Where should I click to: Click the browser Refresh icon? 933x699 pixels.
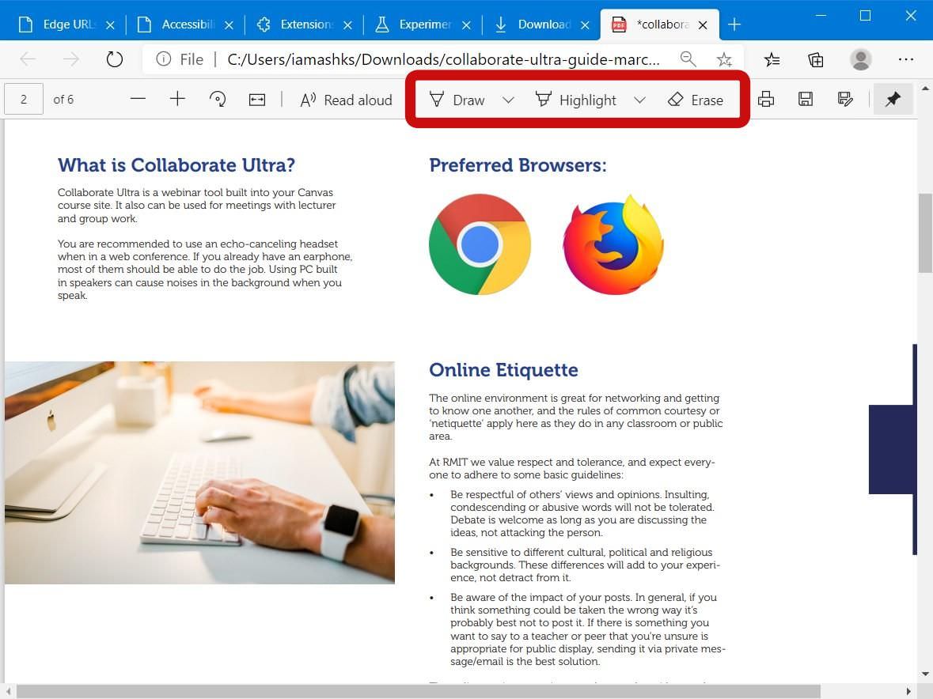click(x=114, y=59)
